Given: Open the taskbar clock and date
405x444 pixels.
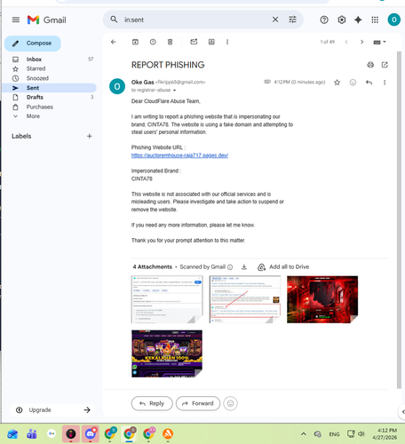Looking at the screenshot, I should [385, 434].
